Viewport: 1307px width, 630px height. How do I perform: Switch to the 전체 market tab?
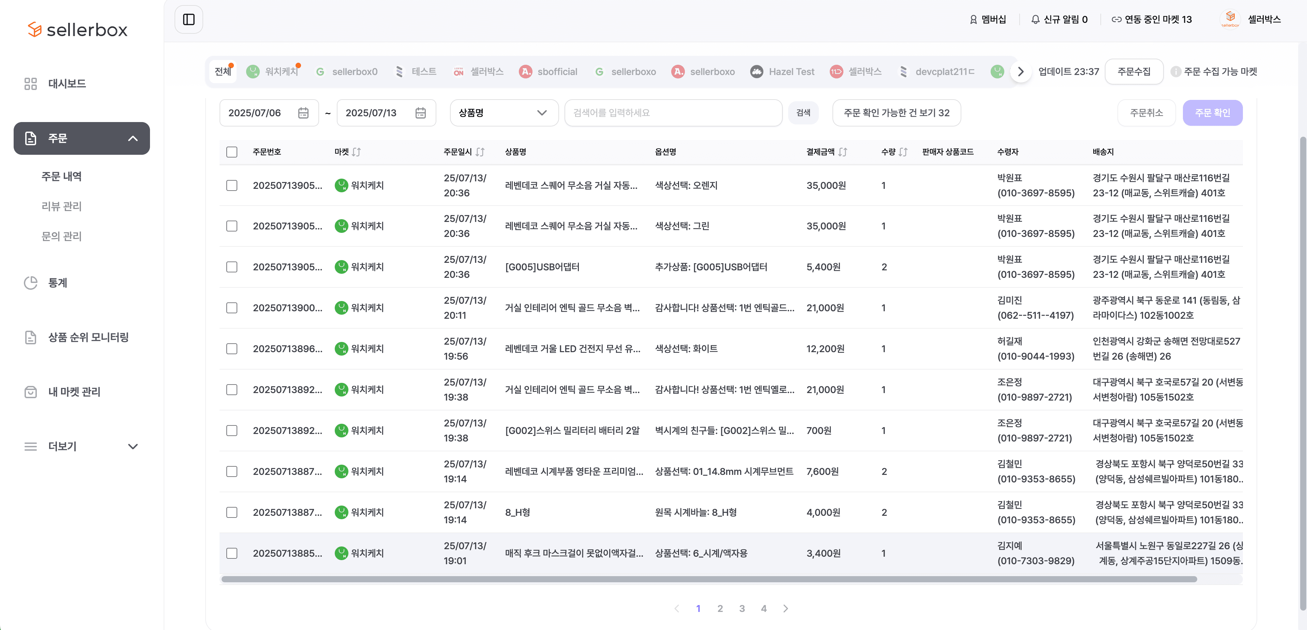tap(223, 72)
